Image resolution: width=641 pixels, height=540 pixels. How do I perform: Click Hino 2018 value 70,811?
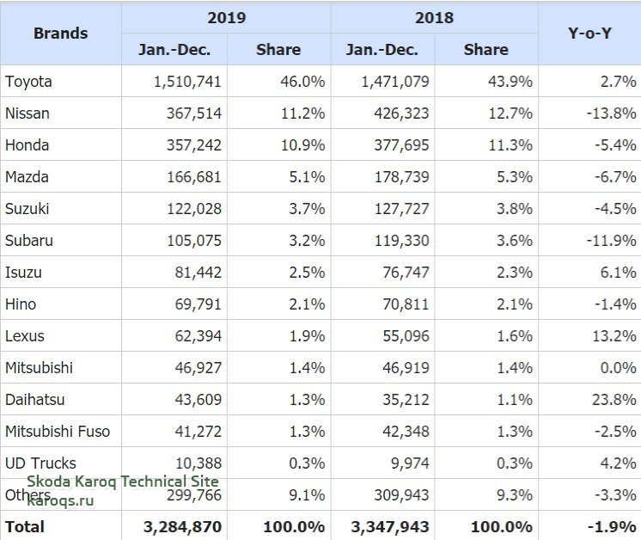(x=406, y=304)
